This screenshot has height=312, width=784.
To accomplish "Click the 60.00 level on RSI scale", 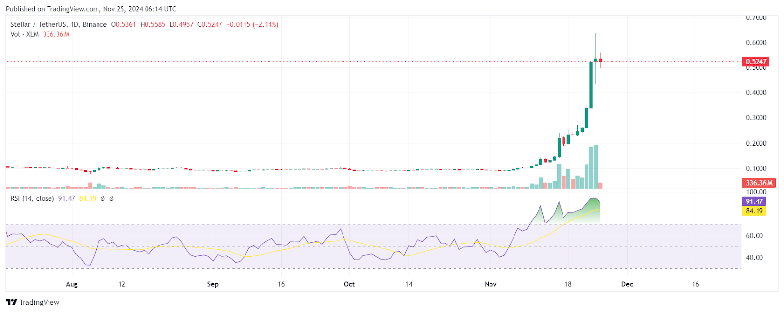I will 754,236.
